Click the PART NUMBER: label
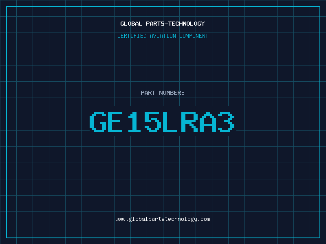The height and width of the screenshot is (244, 326). tap(162, 93)
